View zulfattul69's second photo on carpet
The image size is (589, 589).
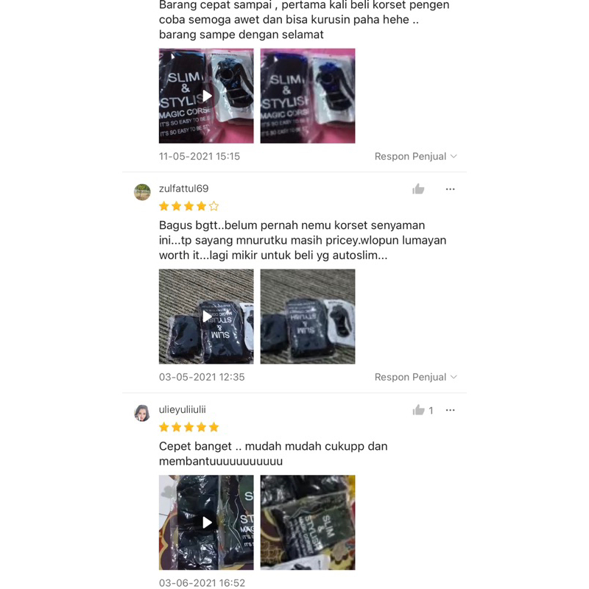click(x=308, y=317)
